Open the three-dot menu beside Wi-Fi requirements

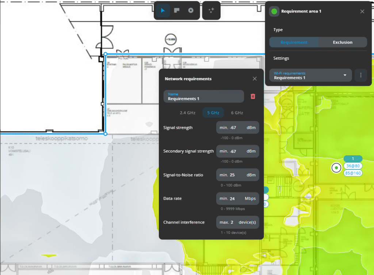click(x=361, y=75)
